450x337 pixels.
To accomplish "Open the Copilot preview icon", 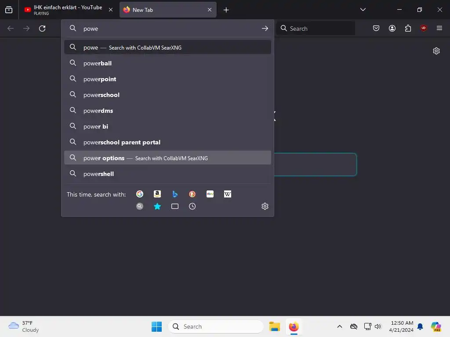I will click(x=436, y=326).
